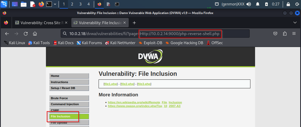Open the file3.php link
The image size is (301, 127).
pos(144,84)
